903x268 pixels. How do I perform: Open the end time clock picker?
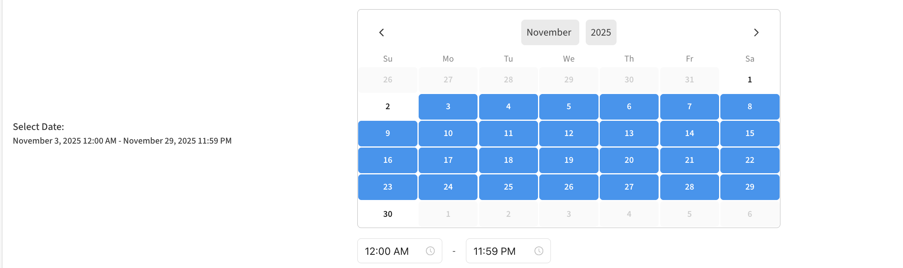(x=539, y=251)
